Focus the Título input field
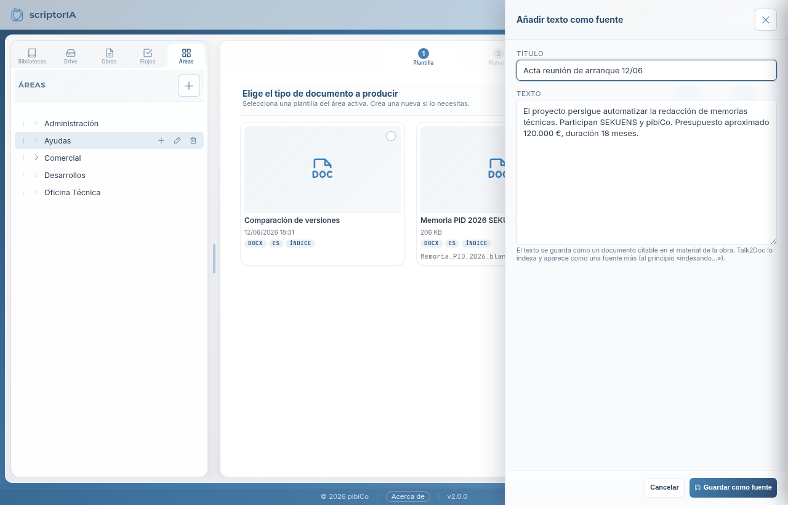 coord(646,70)
